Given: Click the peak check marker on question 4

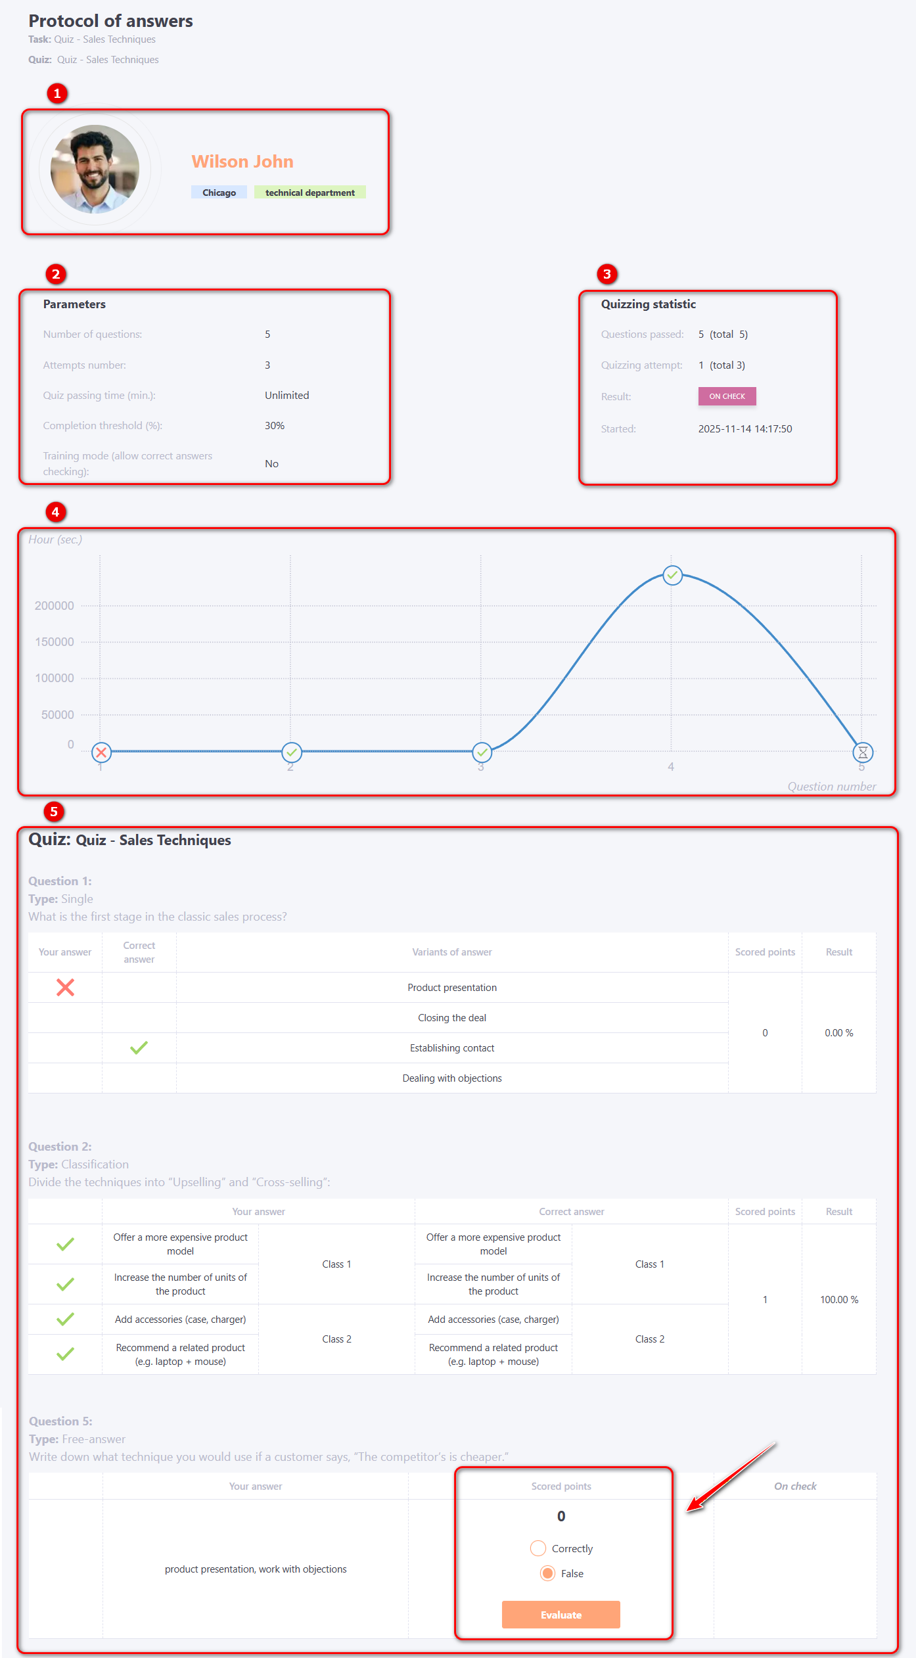Looking at the screenshot, I should [x=672, y=575].
